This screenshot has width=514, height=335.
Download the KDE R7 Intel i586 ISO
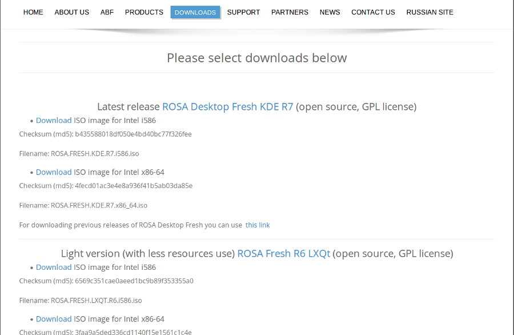(54, 121)
